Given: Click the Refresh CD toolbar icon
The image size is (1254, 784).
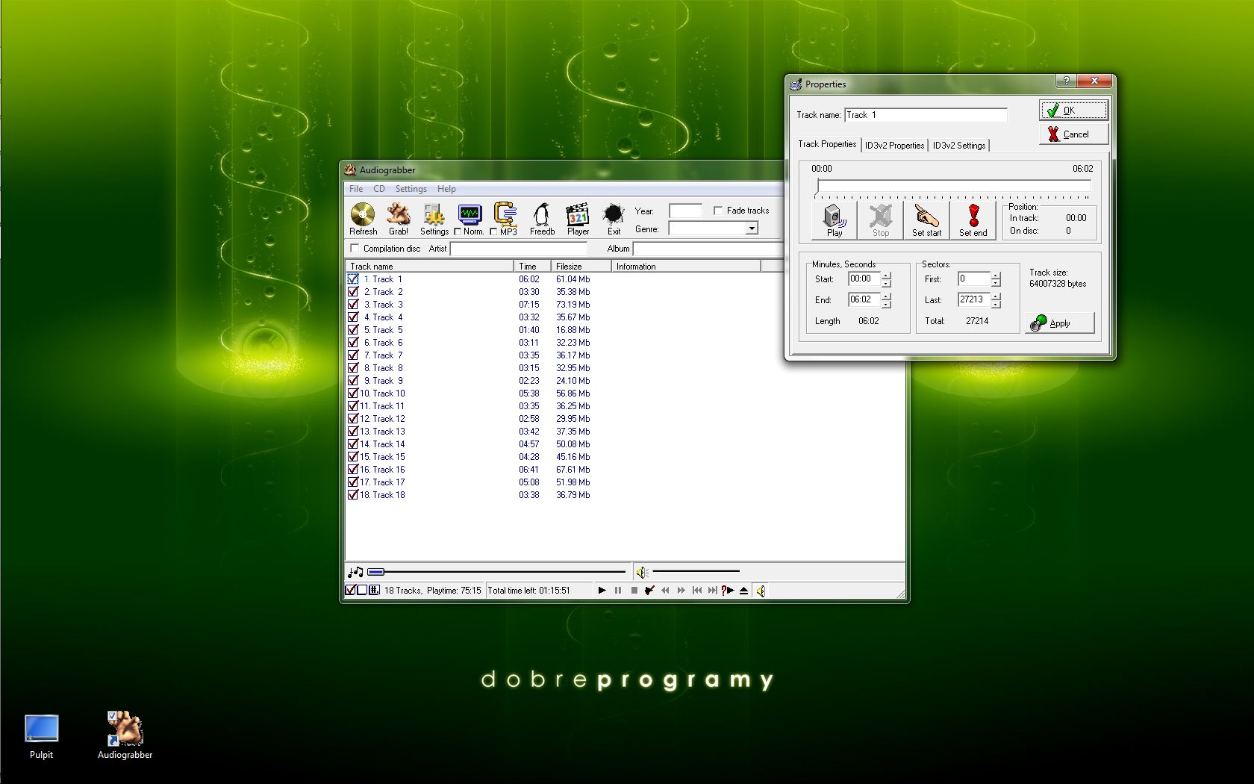Looking at the screenshot, I should tap(363, 215).
